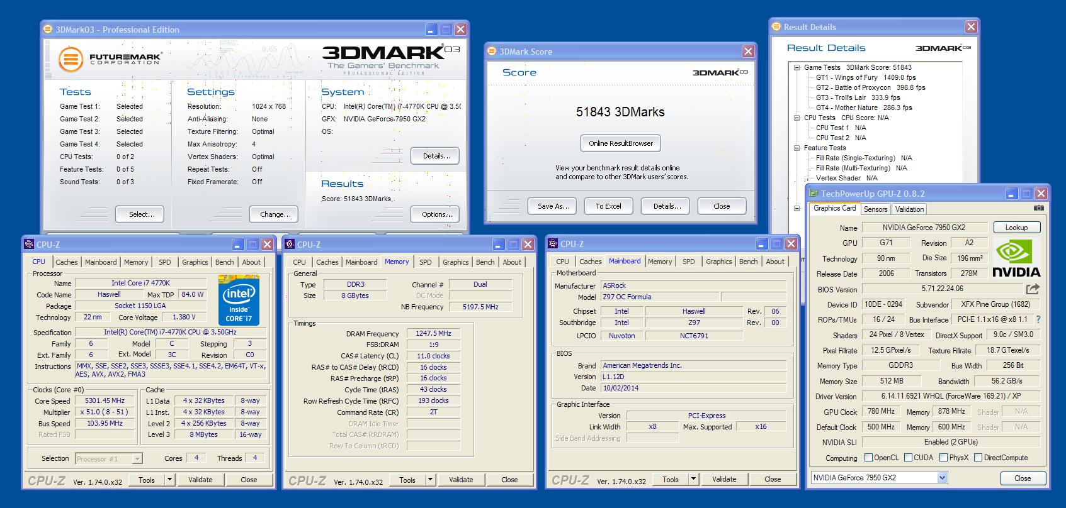Open the Validation tab in GPU-Z

[x=909, y=209]
